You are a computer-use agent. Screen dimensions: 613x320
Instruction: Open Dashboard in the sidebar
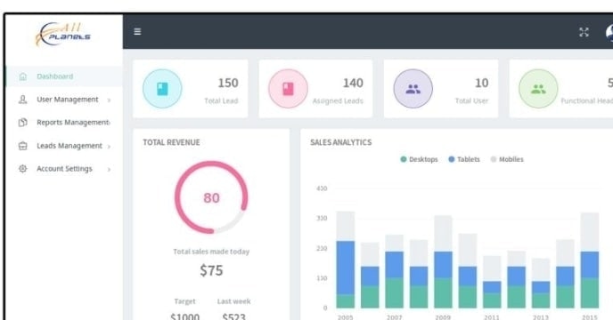(x=64, y=76)
